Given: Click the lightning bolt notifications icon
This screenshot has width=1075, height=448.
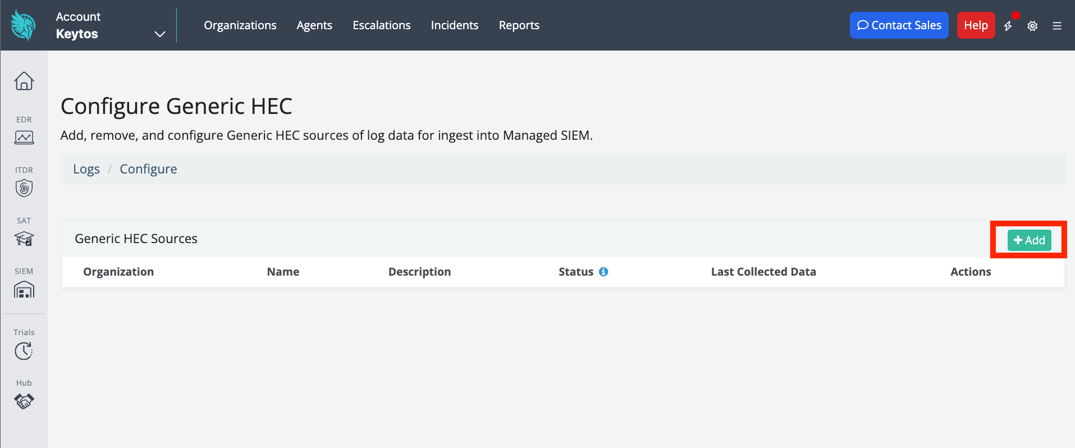Looking at the screenshot, I should pos(1008,26).
